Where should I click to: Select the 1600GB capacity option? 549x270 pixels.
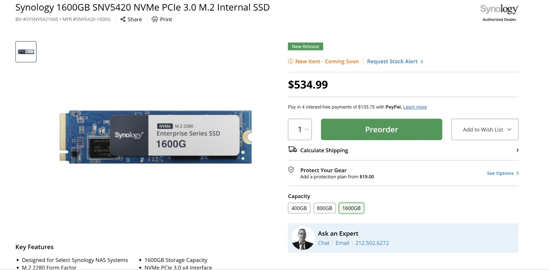[351, 208]
